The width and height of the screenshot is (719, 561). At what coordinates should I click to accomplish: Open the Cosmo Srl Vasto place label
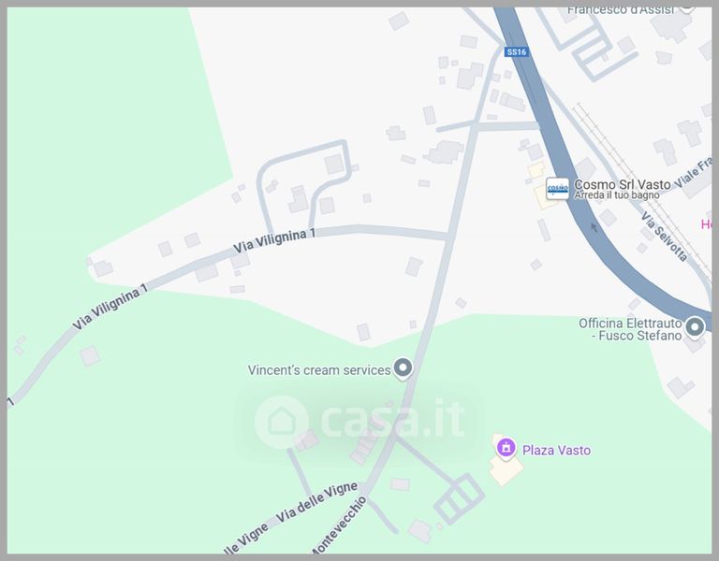click(x=623, y=184)
